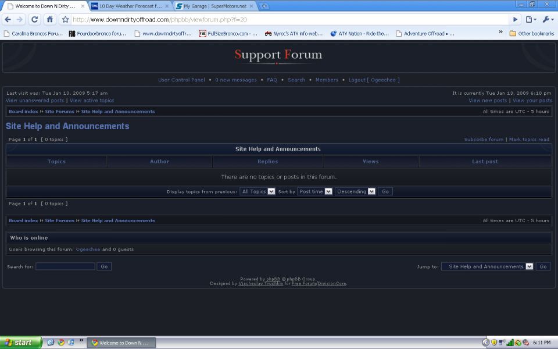Screen dimensions: 558x349
Task: Select the Welcome to Down N Dirty tab
Action: click(45, 6)
